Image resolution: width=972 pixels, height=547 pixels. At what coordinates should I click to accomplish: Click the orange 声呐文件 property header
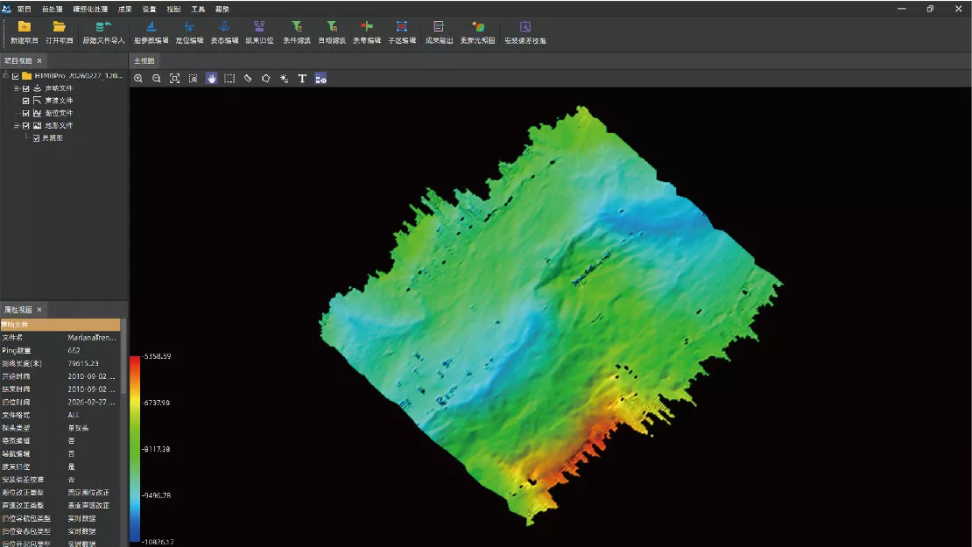tap(60, 325)
